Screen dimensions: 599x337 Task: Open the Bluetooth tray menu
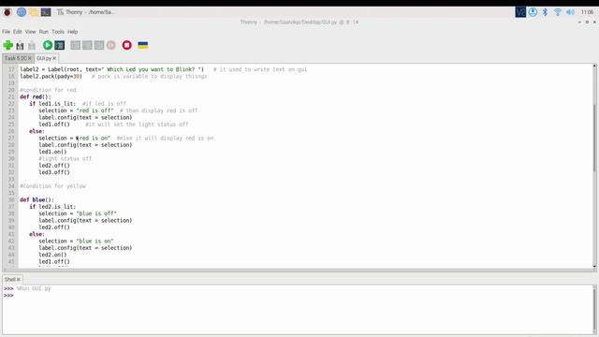(x=545, y=12)
